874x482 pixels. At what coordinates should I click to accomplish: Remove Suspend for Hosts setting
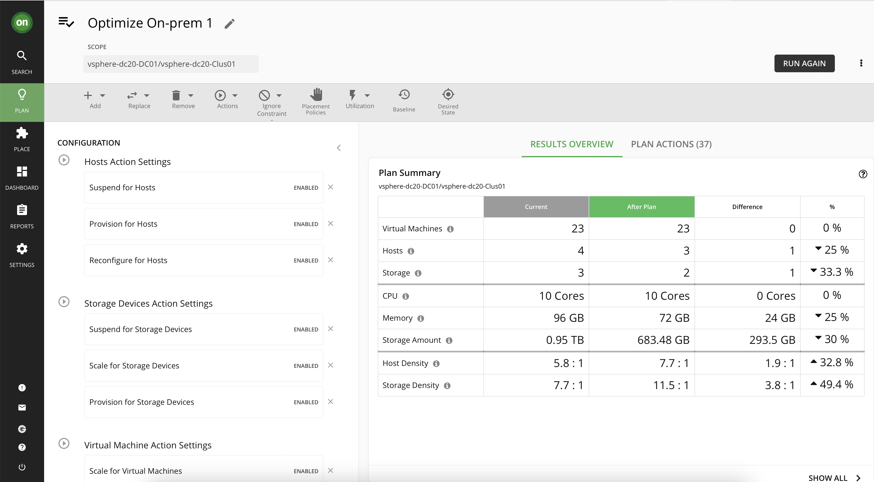(331, 187)
